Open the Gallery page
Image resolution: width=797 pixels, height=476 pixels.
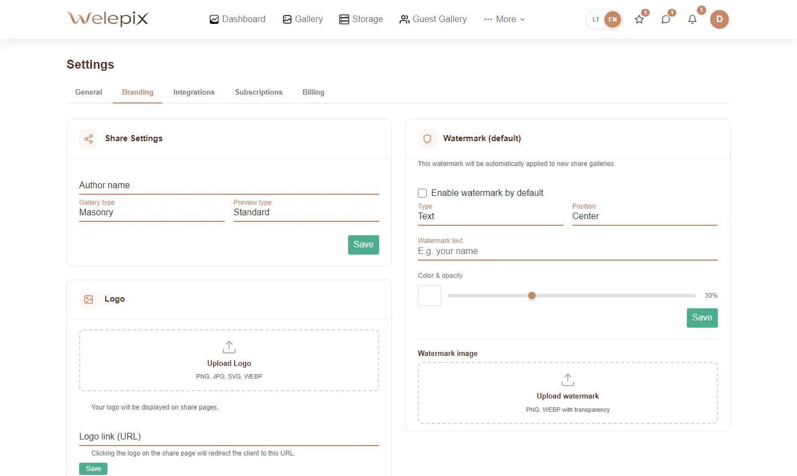(303, 19)
